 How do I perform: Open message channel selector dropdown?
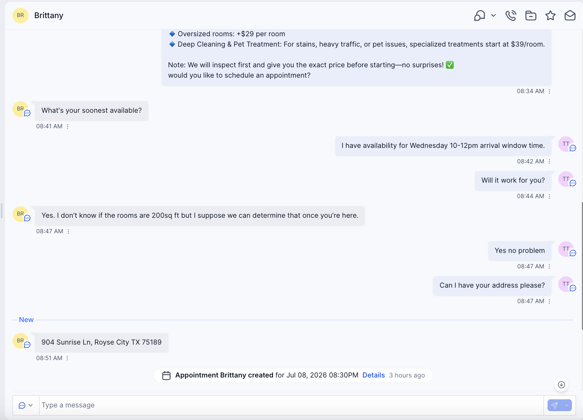coord(26,405)
